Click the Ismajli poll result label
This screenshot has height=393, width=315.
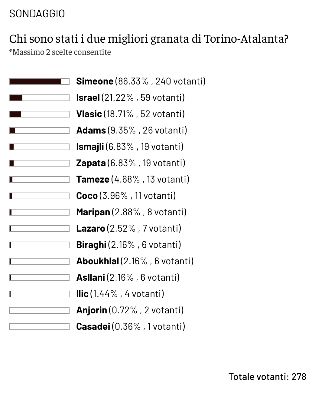tap(130, 147)
